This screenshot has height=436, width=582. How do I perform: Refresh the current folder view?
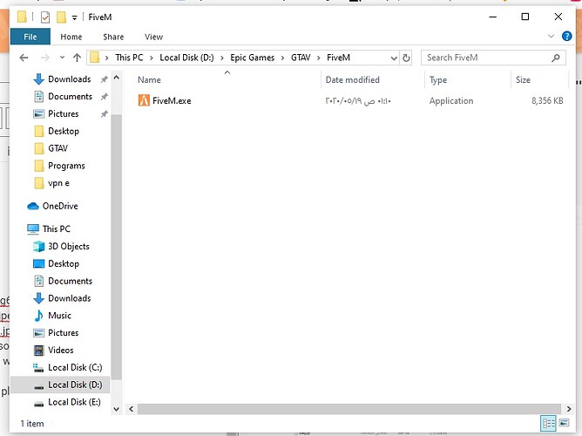tap(406, 58)
